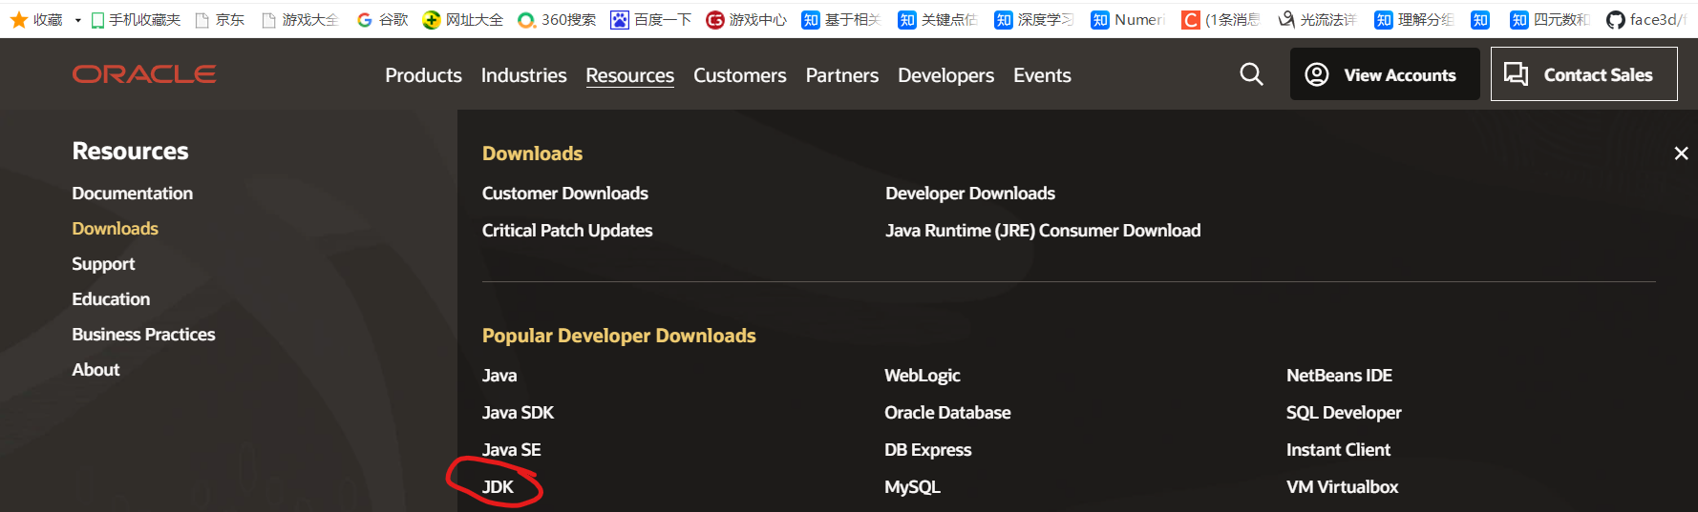
Task: Open the 手机收藏夹 mobile bookmarks folder
Action: click(x=136, y=20)
